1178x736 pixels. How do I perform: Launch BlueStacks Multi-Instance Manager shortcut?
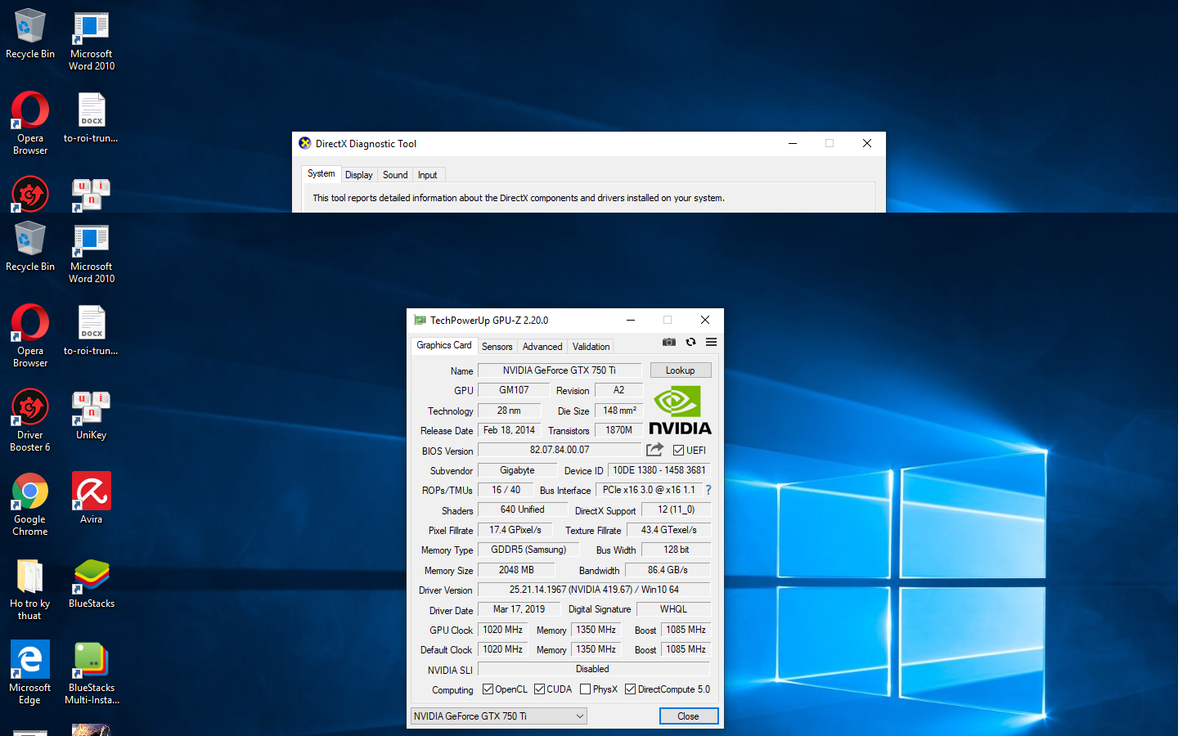(92, 672)
